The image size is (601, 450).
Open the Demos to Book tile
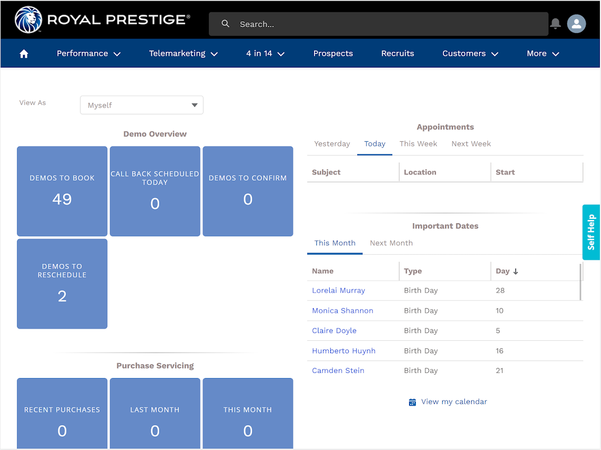point(62,191)
